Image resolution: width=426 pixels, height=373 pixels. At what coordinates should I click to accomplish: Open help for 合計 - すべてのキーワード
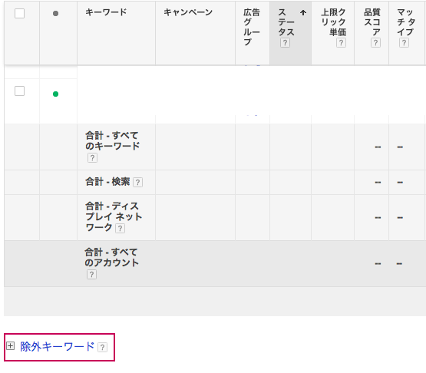tap(92, 158)
